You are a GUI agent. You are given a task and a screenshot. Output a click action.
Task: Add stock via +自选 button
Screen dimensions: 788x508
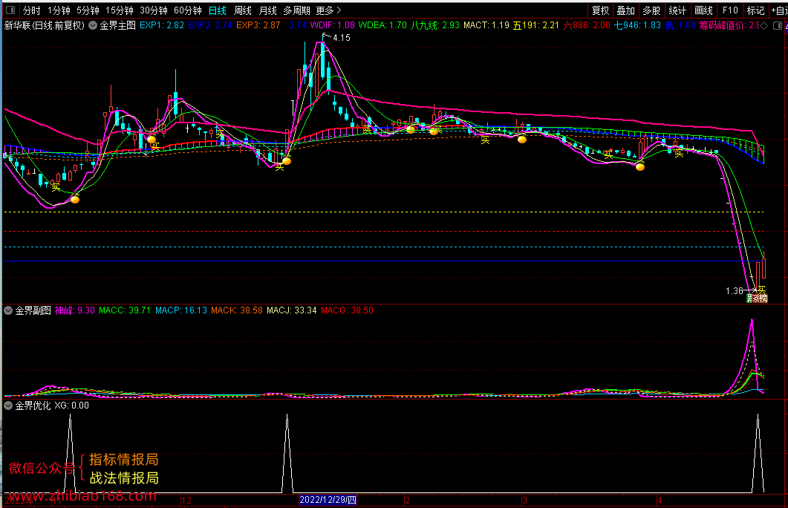(x=779, y=10)
